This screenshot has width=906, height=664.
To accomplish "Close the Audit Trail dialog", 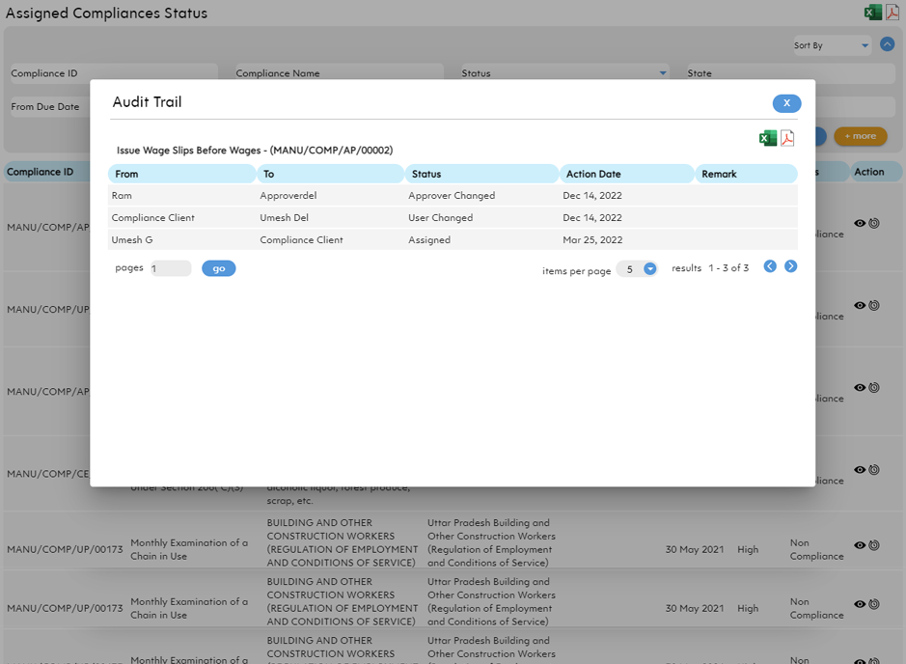I will [x=786, y=103].
